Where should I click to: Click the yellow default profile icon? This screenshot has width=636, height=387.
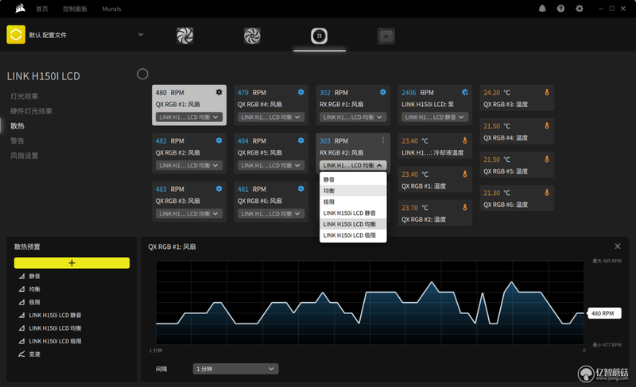coord(16,34)
